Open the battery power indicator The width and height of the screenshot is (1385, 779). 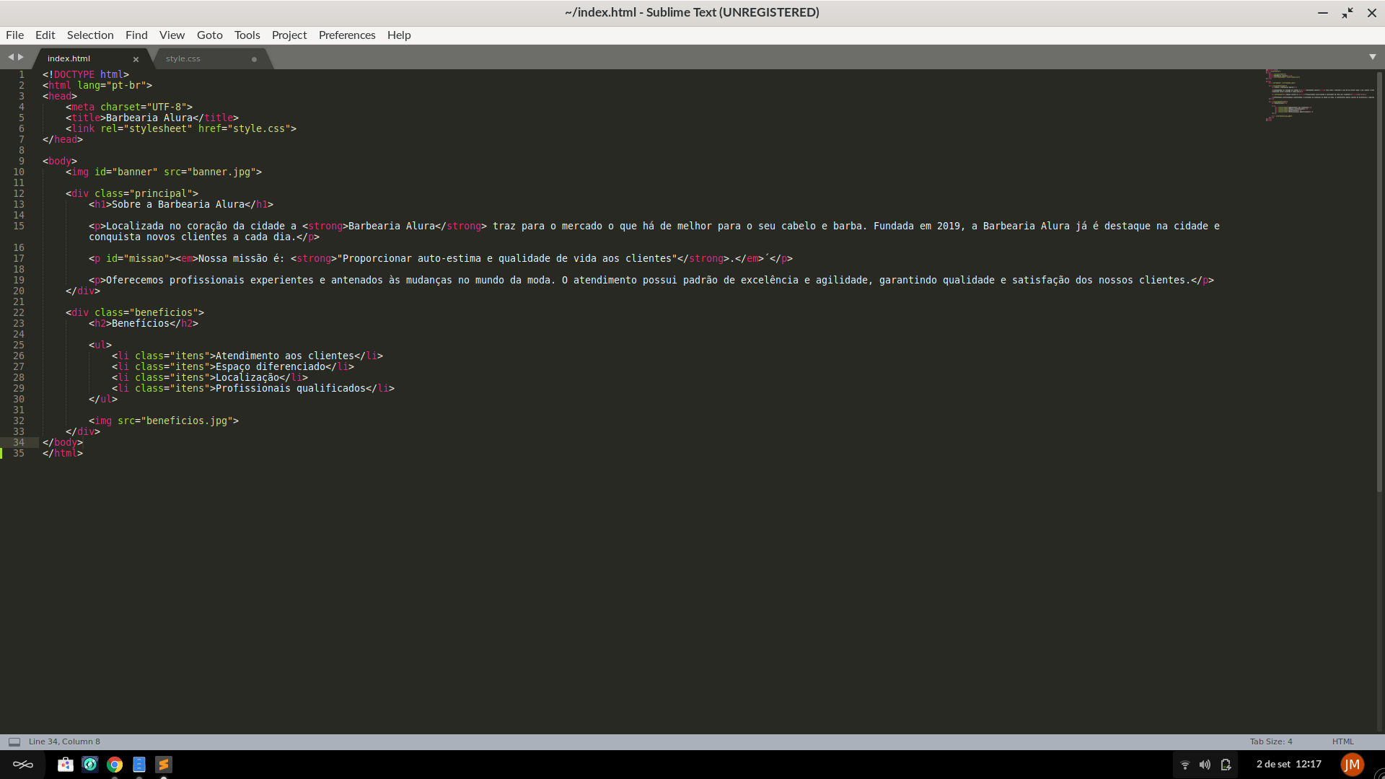pyautogui.click(x=1226, y=765)
